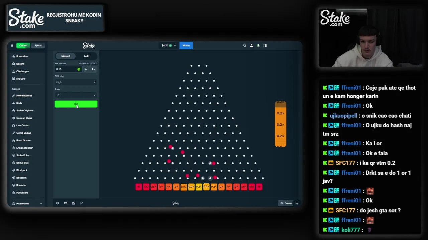Viewport: 428px width, 240px height.
Task: Open the Difficulty dropdown set to High
Action: coord(76,82)
